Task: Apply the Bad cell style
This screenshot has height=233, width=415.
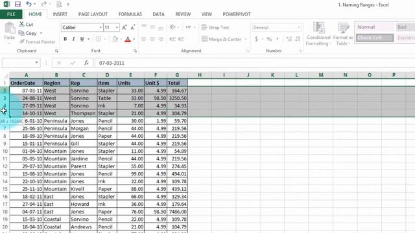Action: (x=405, y=27)
